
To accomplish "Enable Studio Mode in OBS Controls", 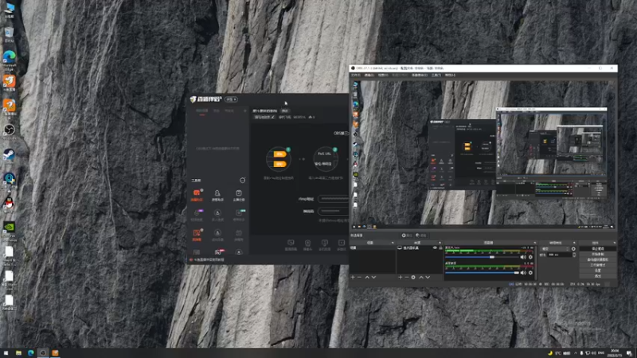I will [598, 265].
